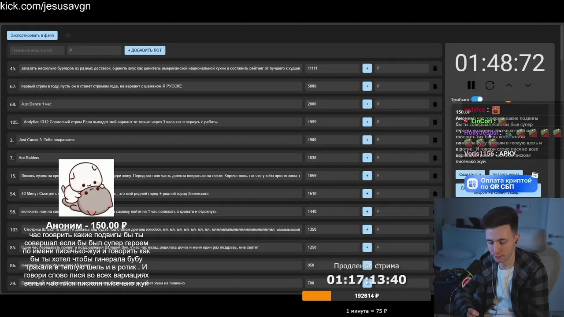Click the Удалить донат button

[506, 174]
